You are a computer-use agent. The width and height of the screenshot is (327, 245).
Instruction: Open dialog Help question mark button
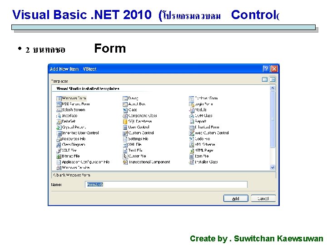pyautogui.click(x=266, y=69)
